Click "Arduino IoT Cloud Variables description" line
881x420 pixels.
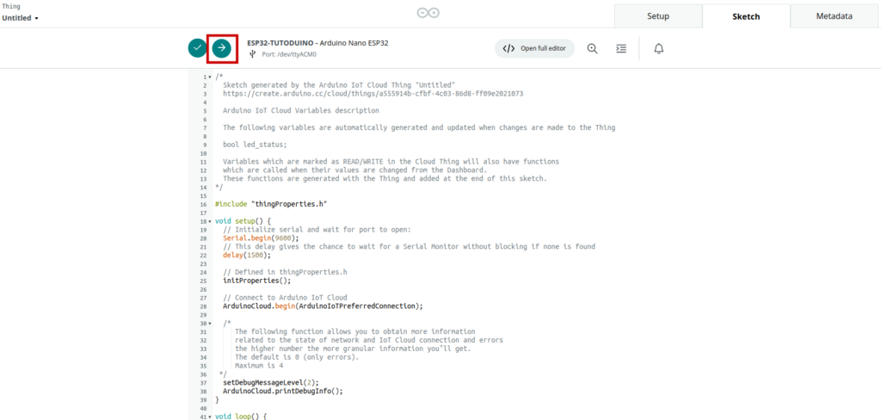click(300, 111)
